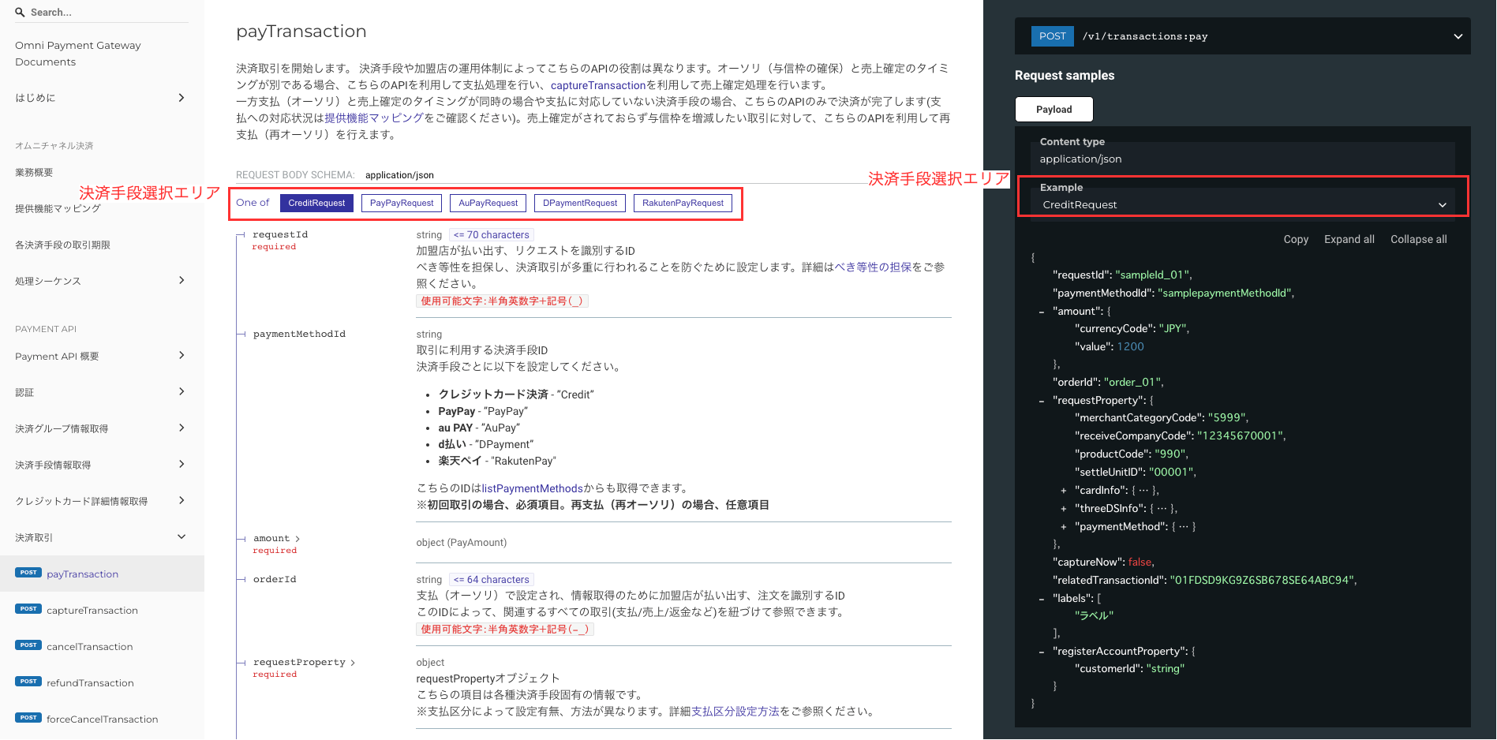Click Collapse all in request sample
This screenshot has width=1497, height=740.
coord(1418,240)
